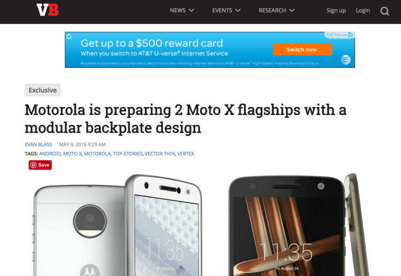
Task: Expand the RESEARCH dropdown chevron
Action: (292, 10)
